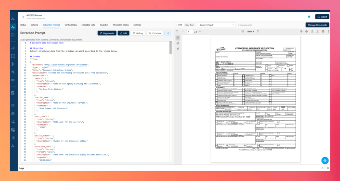Print the PDF document
The height and width of the screenshot is (181, 340).
[x=323, y=32]
